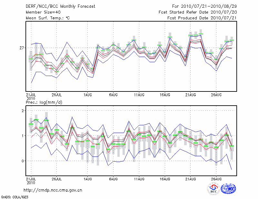This screenshot has width=258, height=199.
Task: Click 26AUG date on precipitation chart axis
Action: (216, 178)
